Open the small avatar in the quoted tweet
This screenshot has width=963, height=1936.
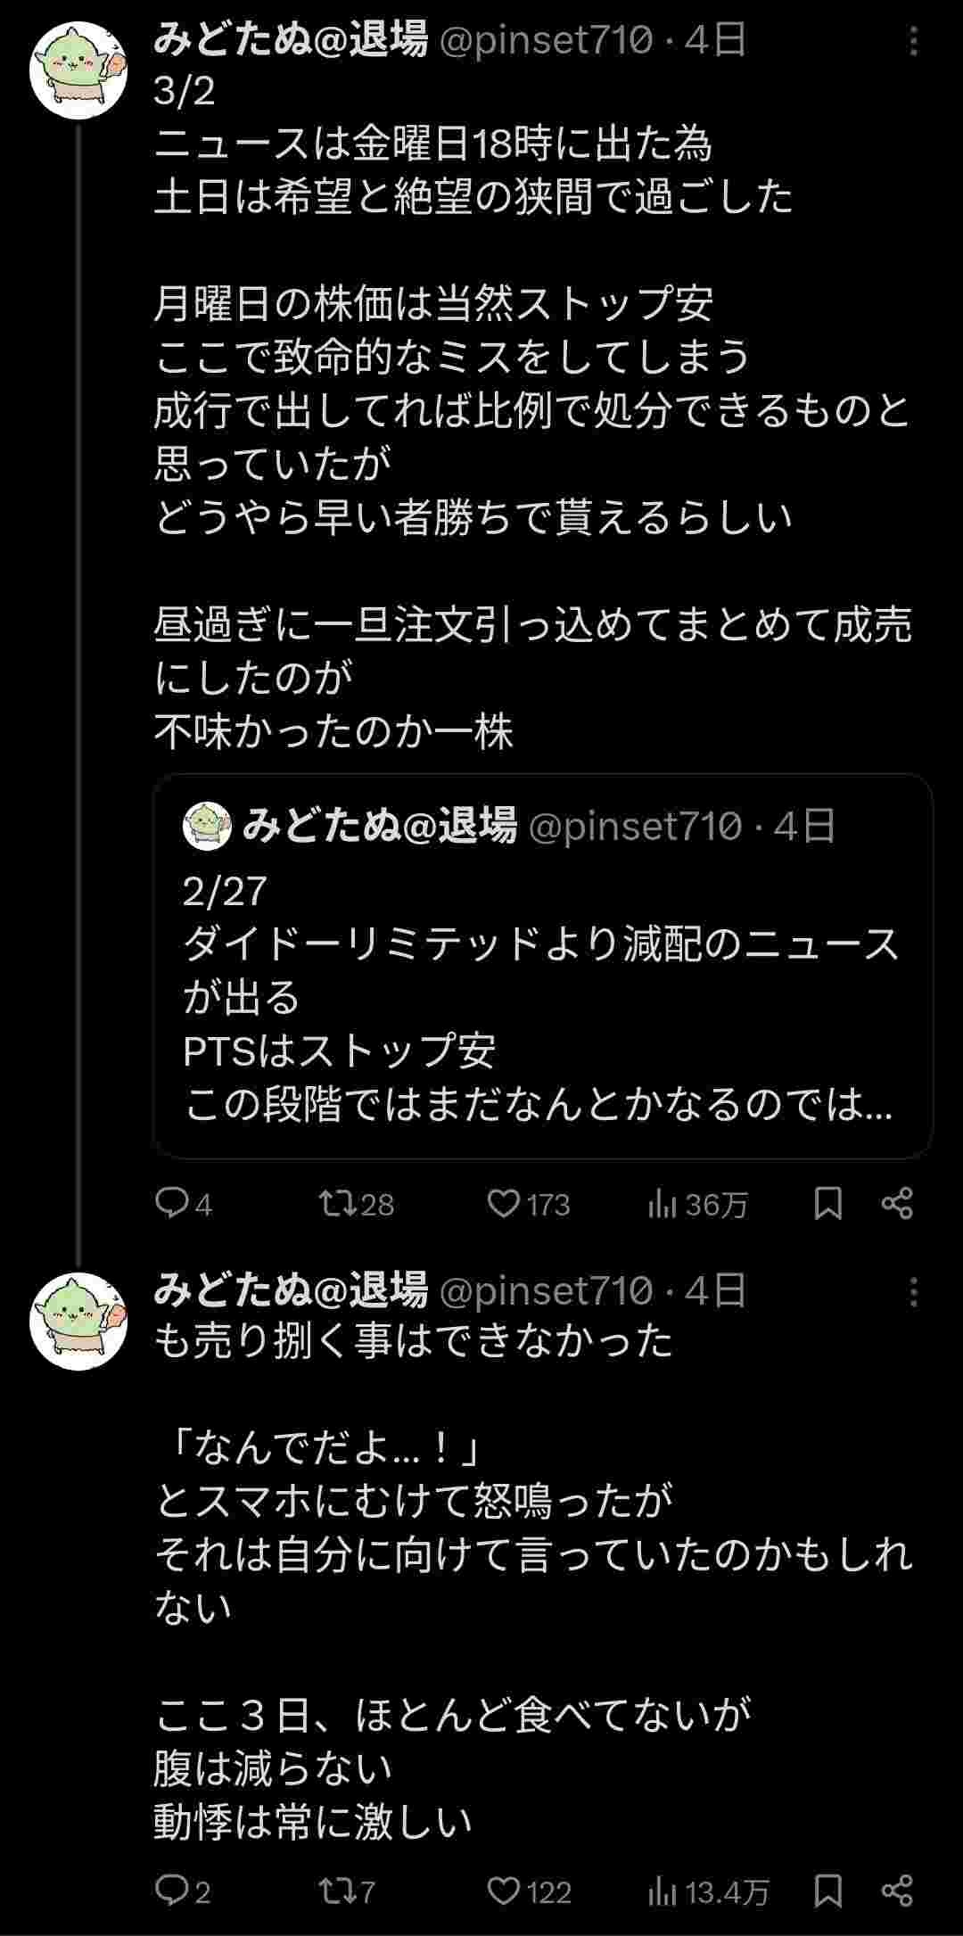coord(207,825)
